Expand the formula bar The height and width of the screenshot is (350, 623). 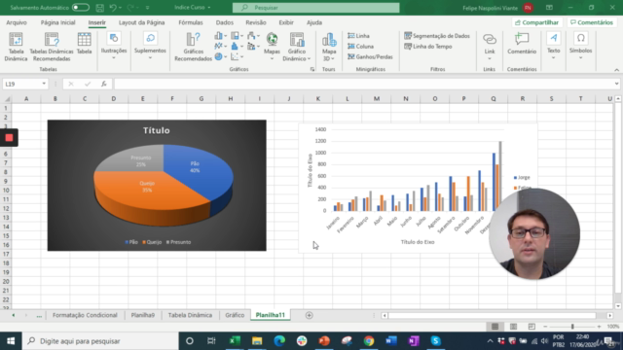point(616,84)
